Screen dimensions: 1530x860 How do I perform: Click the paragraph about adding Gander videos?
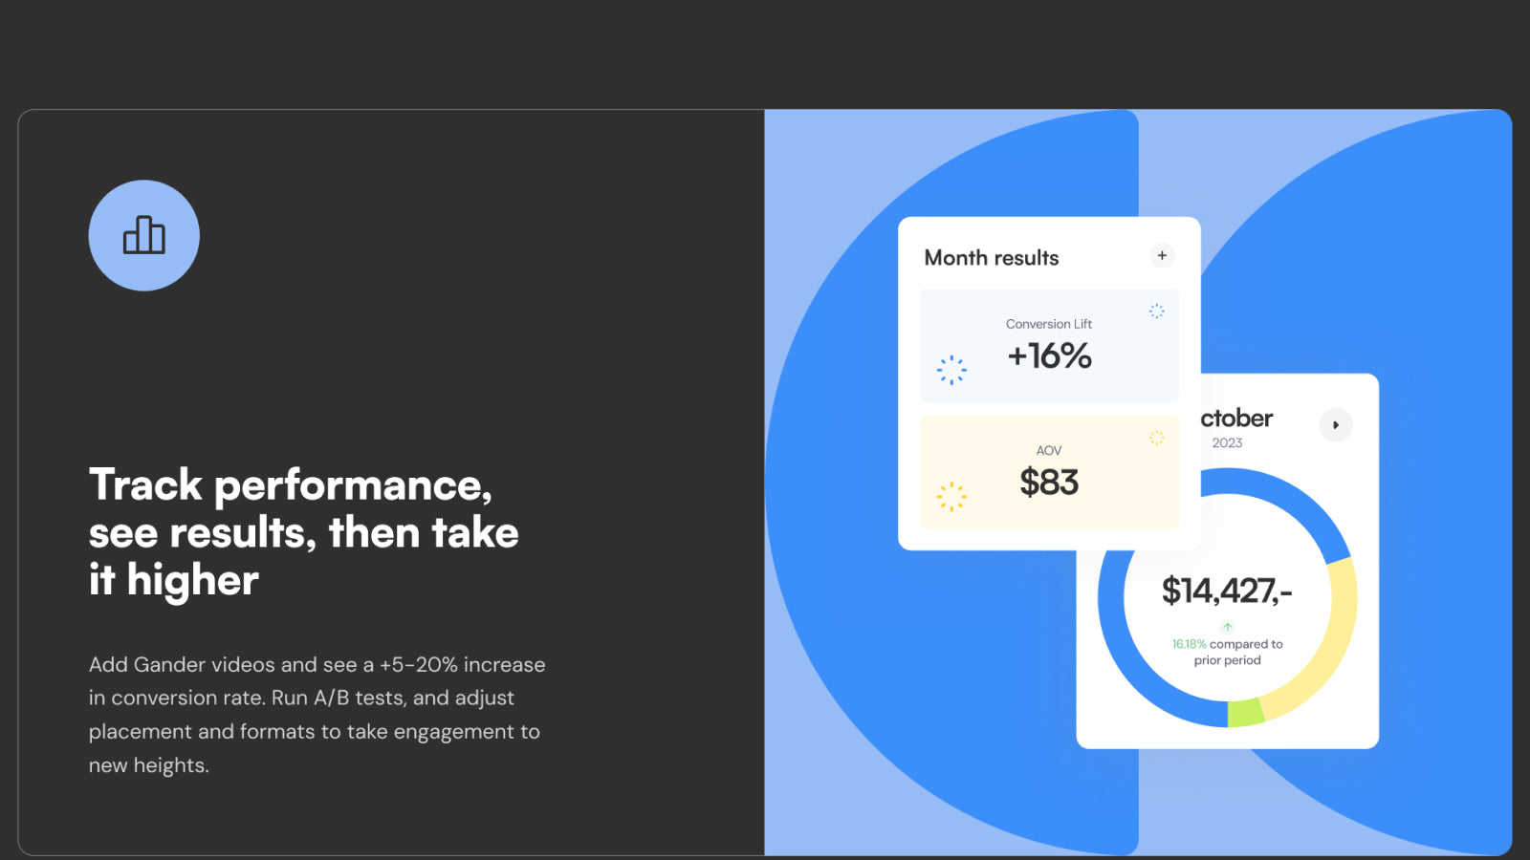click(316, 714)
